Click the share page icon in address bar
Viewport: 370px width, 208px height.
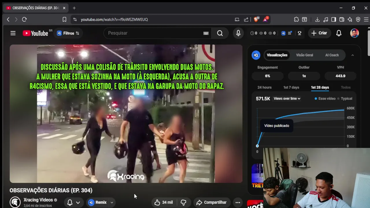(246, 19)
